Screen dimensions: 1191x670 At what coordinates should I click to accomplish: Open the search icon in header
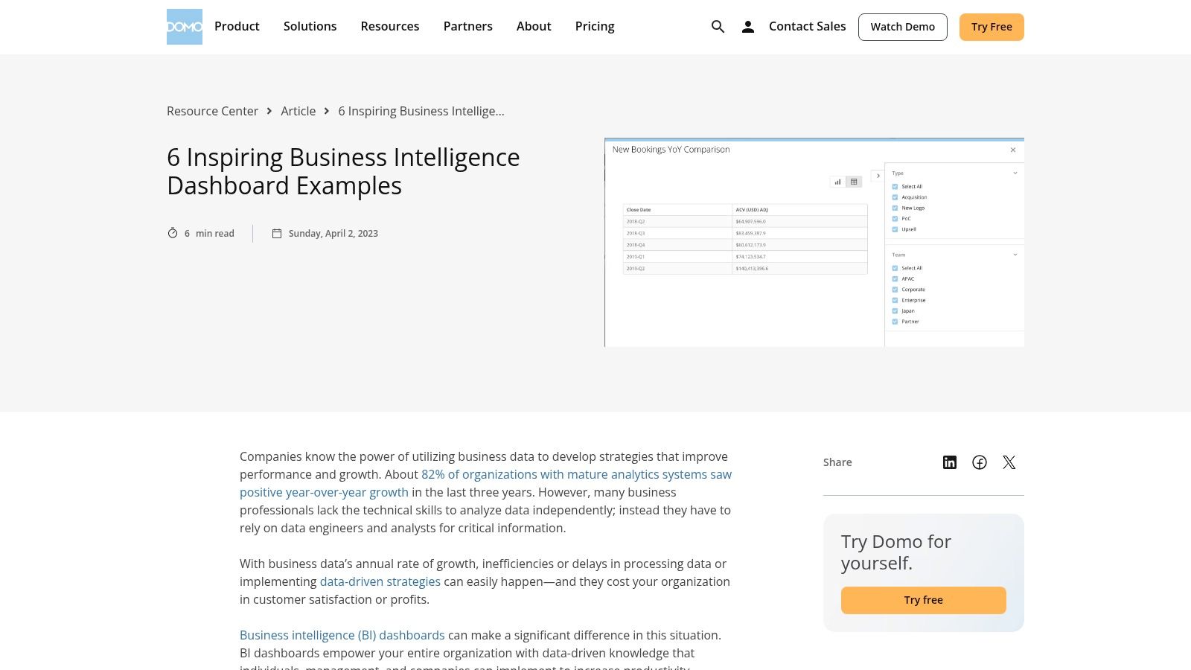[x=718, y=27]
